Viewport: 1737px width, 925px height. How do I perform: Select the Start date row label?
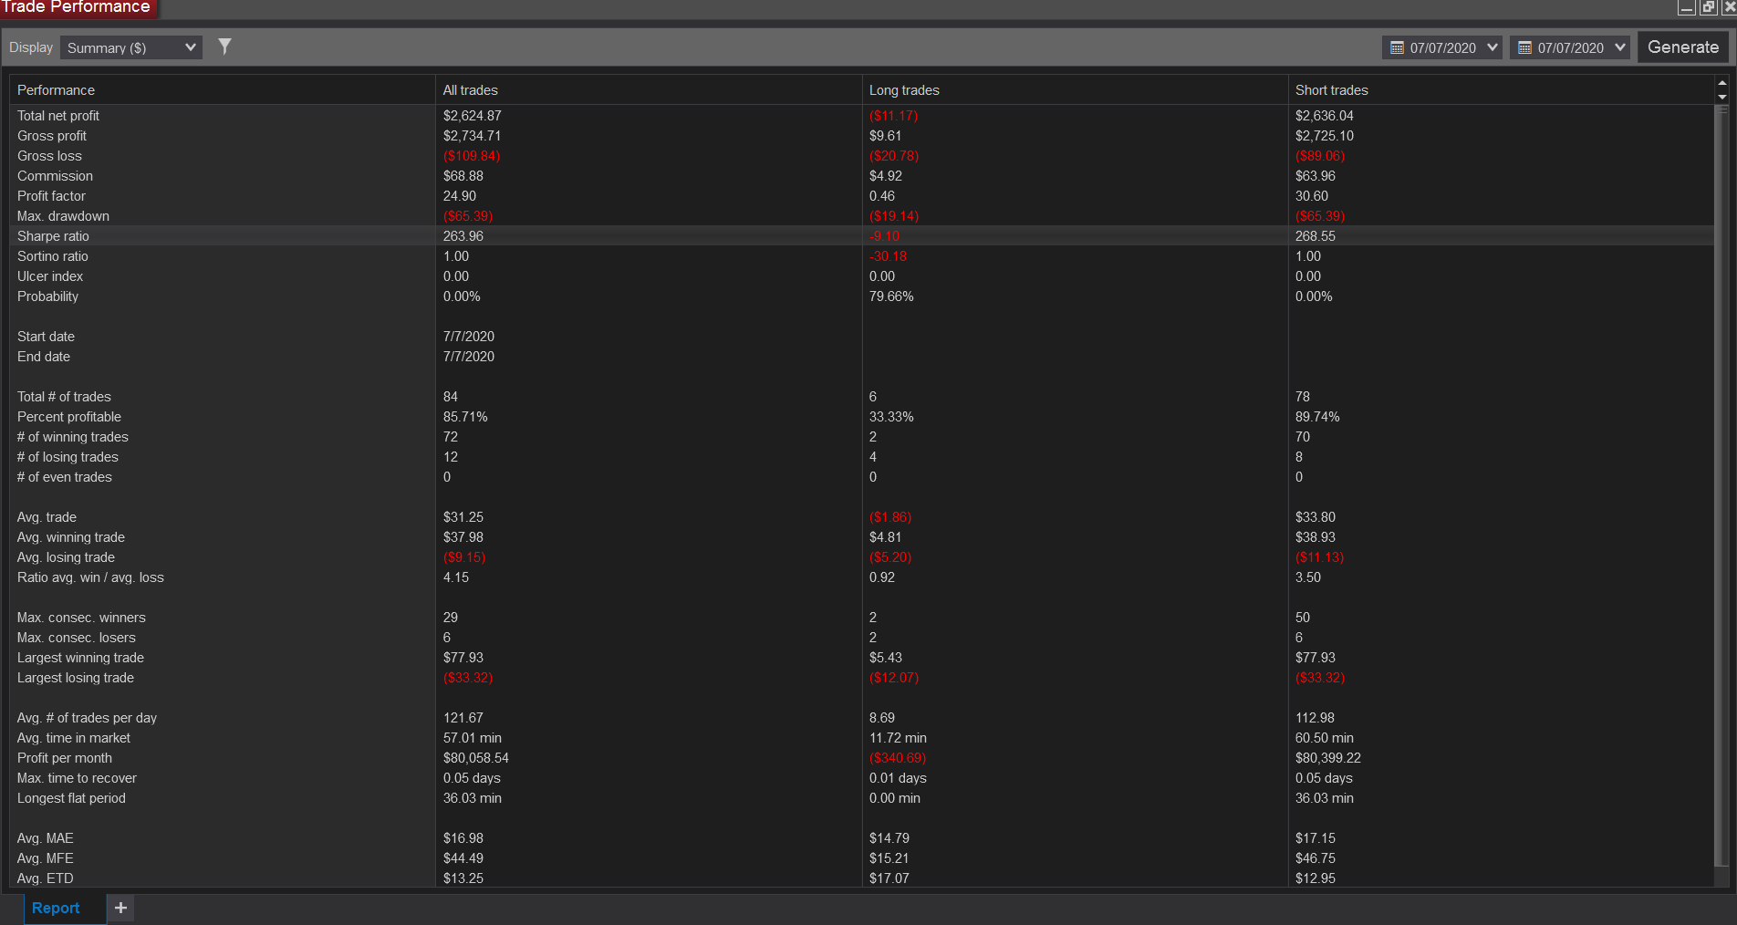[x=46, y=337]
